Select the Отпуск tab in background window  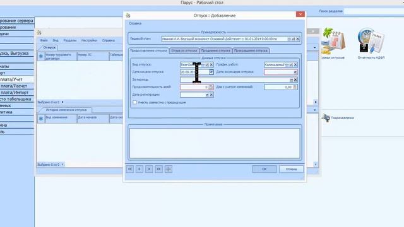pos(49,48)
